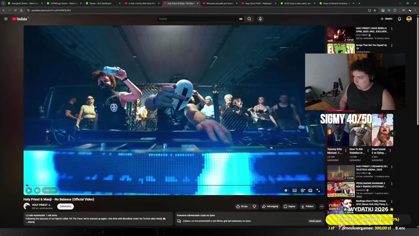The image size is (419, 236).
Task: Switch to the STOMPcsgo Stream tab
Action: coord(64,3)
